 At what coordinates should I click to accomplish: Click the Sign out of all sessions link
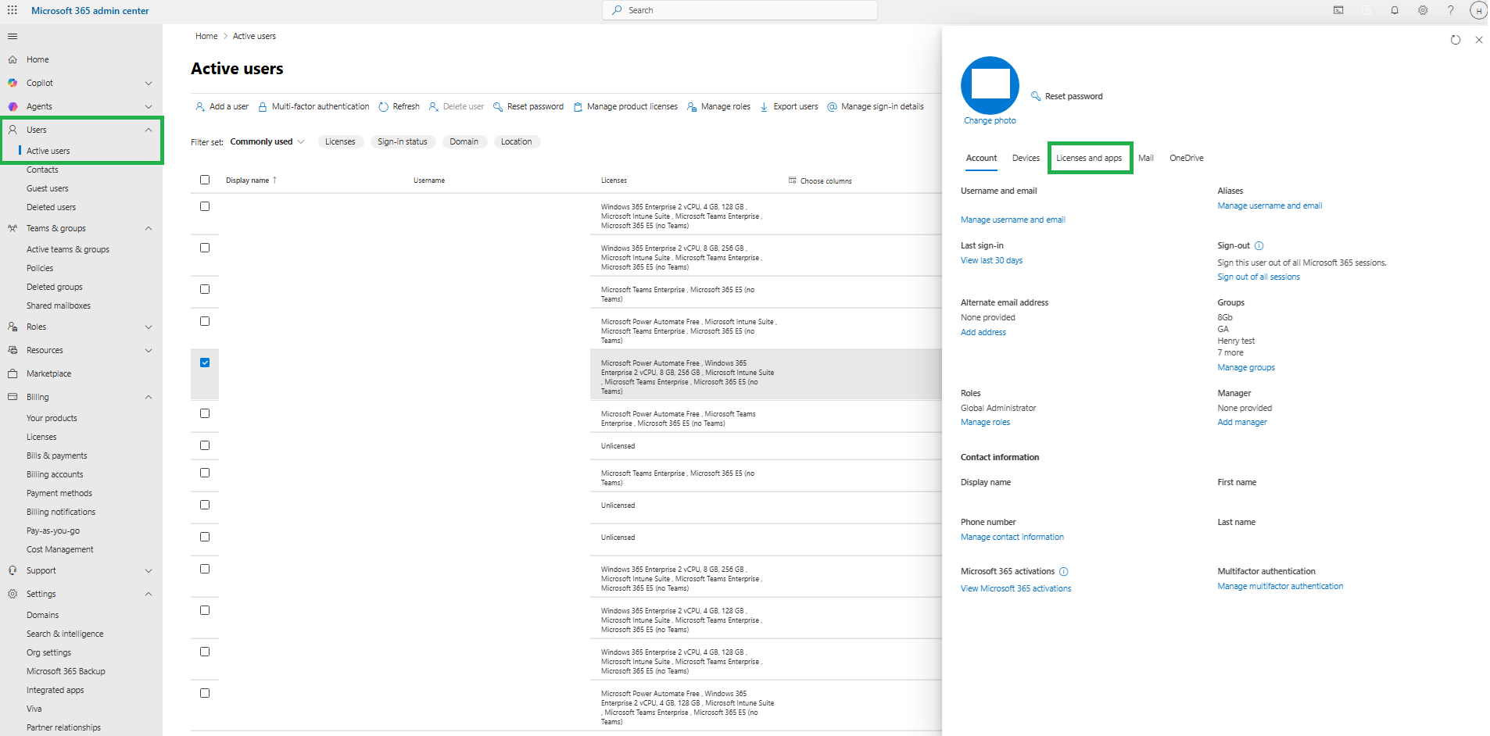(x=1259, y=277)
